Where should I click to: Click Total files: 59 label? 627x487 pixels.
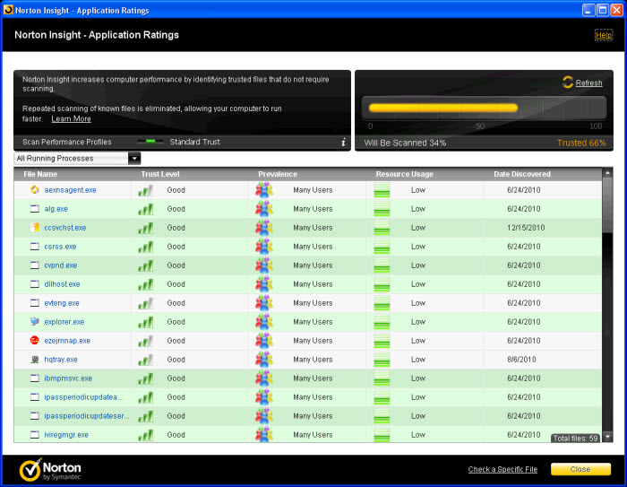pos(575,439)
